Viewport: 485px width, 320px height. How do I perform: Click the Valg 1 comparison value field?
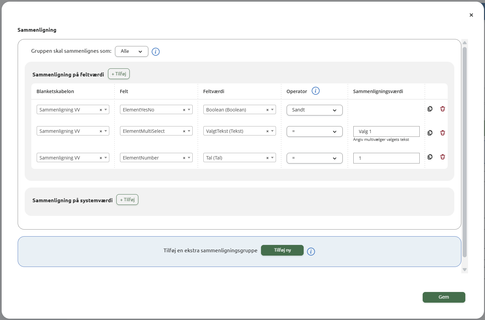386,131
